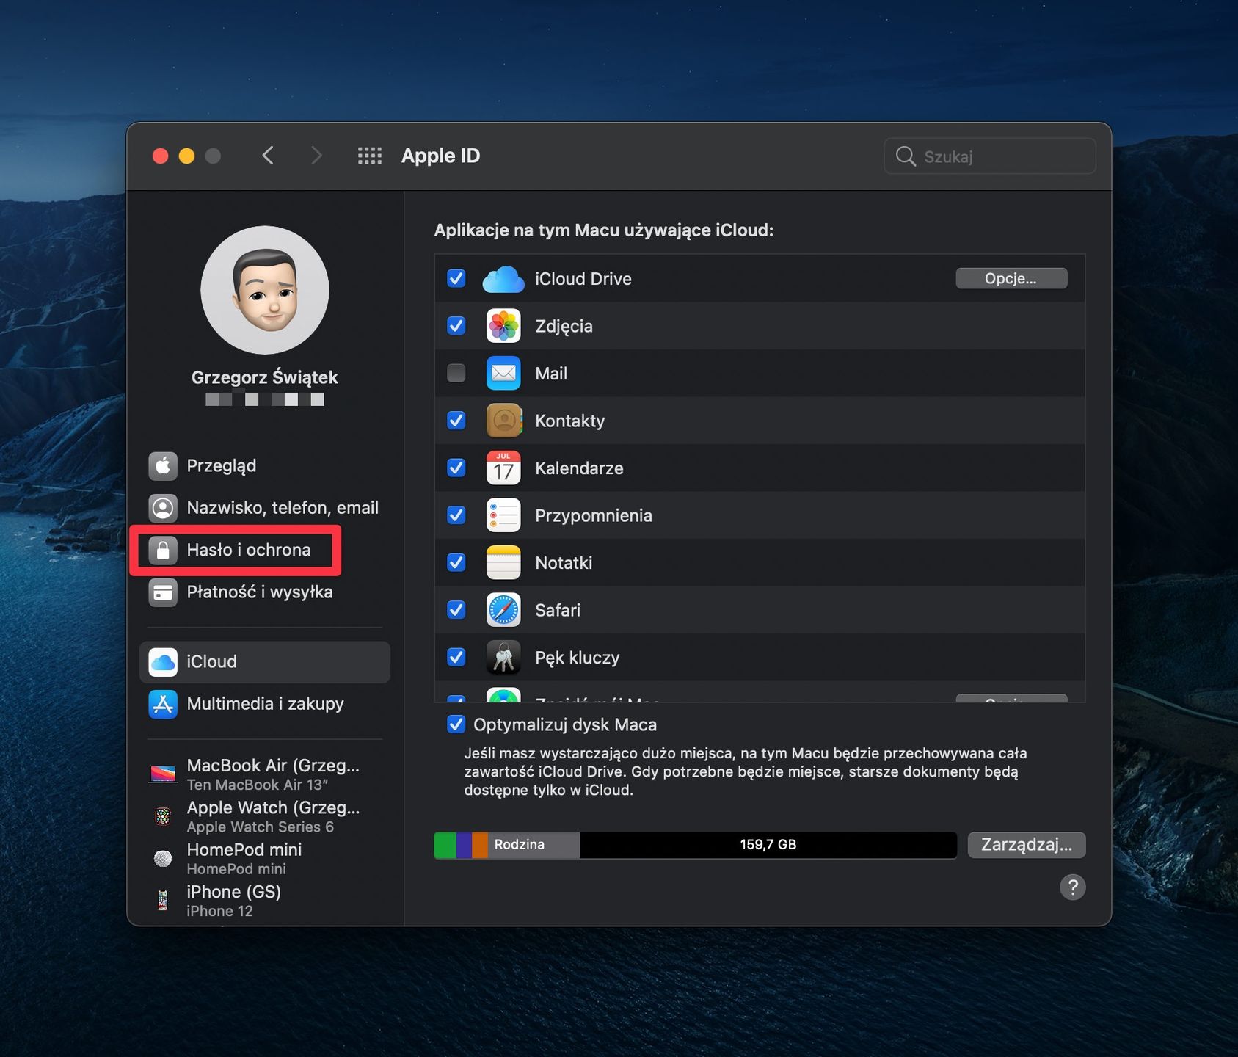Enable the Mail checkbox
This screenshot has width=1238, height=1057.
(x=456, y=374)
